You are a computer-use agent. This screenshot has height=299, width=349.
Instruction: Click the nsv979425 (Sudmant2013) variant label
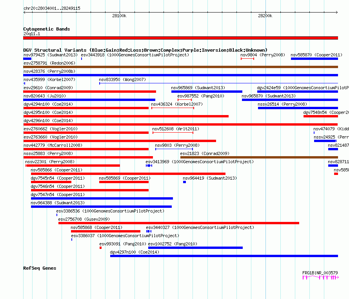[51, 55]
